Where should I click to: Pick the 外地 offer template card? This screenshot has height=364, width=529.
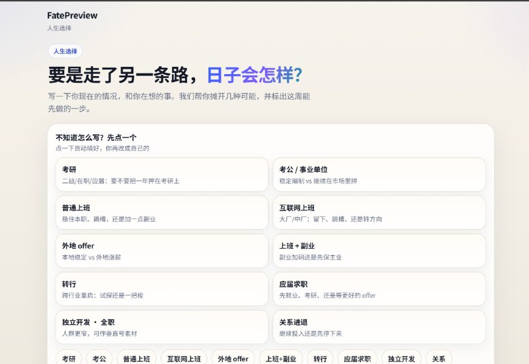tap(162, 251)
